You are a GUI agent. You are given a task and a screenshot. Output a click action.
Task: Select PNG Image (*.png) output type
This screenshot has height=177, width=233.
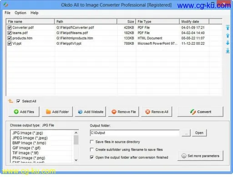click(29, 158)
